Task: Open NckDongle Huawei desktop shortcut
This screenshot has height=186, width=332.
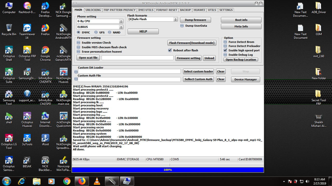Action: pos(64,76)
